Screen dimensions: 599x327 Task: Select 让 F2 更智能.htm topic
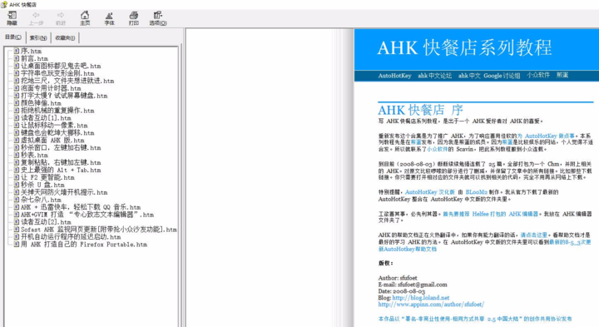tap(47, 177)
